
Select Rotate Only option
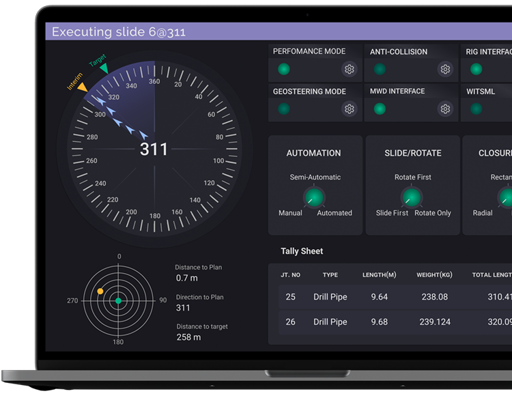tap(433, 213)
